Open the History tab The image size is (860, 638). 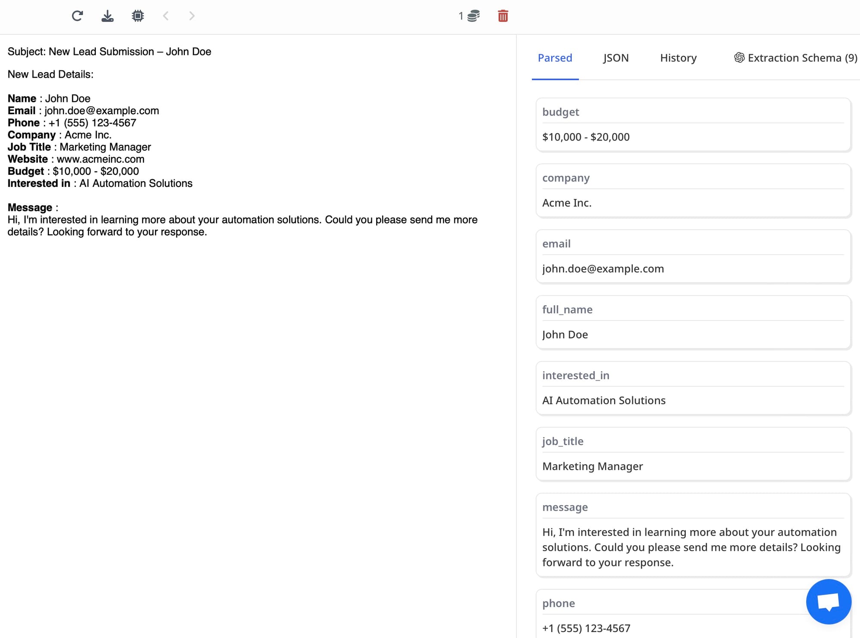coord(678,58)
